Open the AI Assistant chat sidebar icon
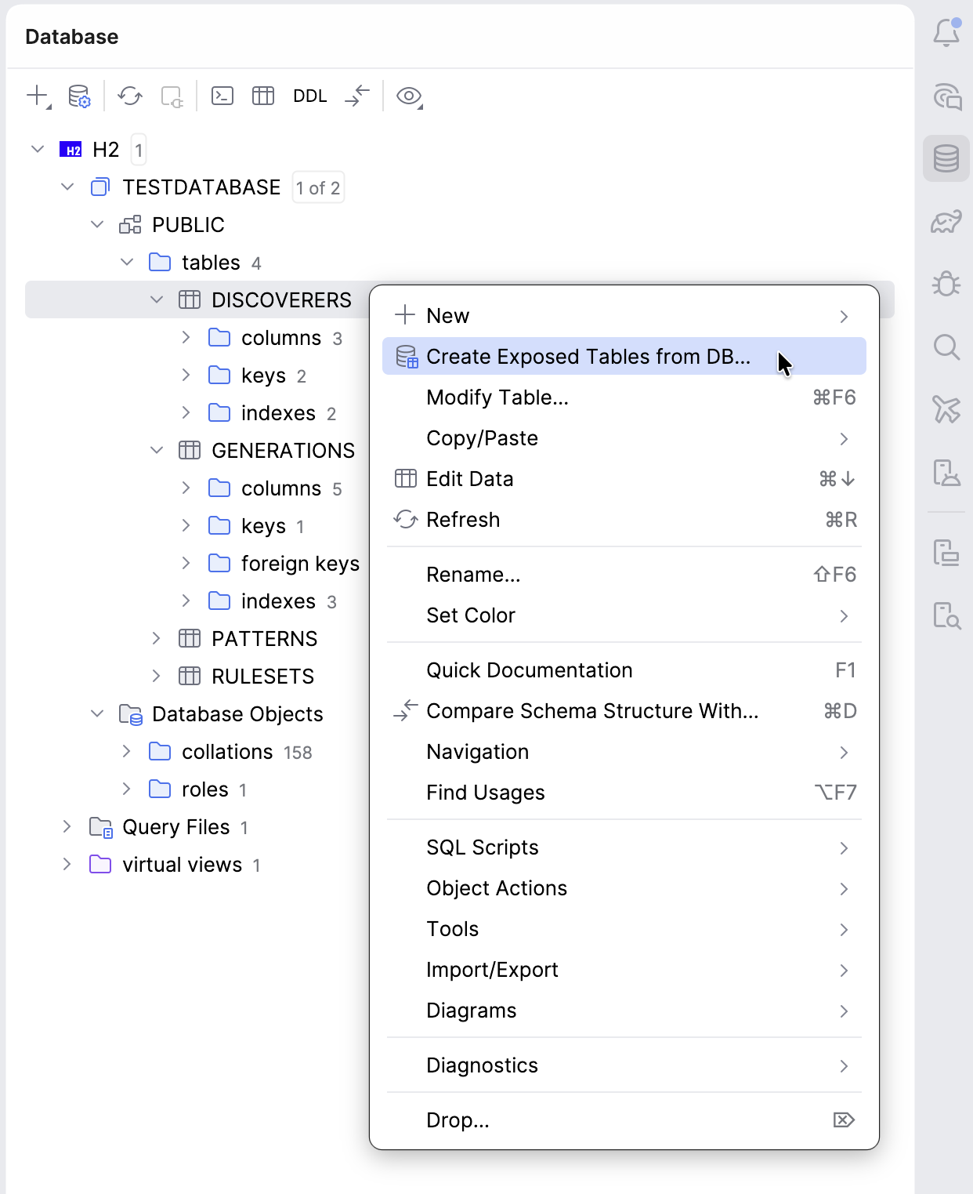This screenshot has width=973, height=1194. (946, 96)
